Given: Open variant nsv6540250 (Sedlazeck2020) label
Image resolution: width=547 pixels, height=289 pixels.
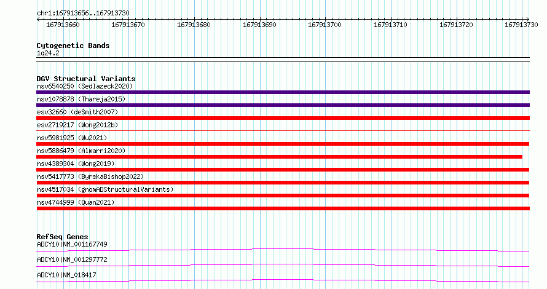Looking at the screenshot, I should (x=85, y=86).
